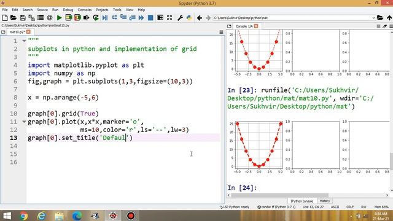The image size is (393, 221).
Task: Save all files icon
Action: 31,18
